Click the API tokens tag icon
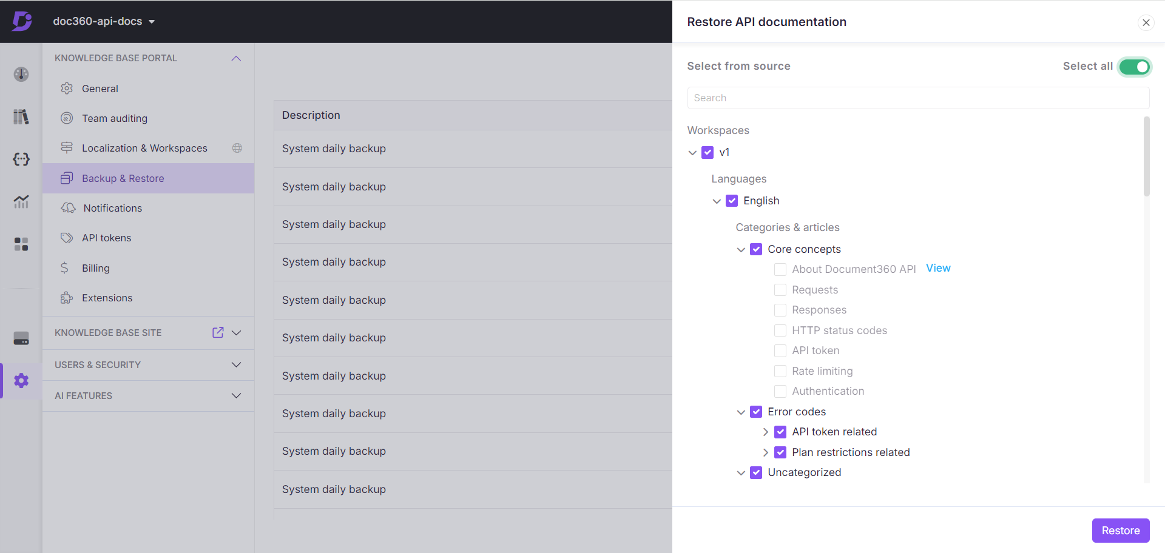1165x553 pixels. coord(67,238)
